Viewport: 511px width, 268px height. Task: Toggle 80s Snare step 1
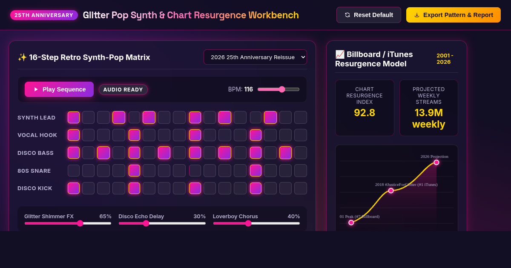(74, 171)
